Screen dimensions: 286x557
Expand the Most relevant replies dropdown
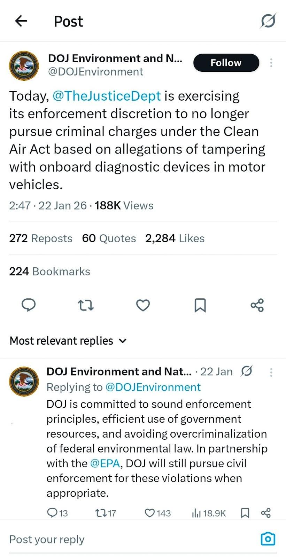[68, 340]
